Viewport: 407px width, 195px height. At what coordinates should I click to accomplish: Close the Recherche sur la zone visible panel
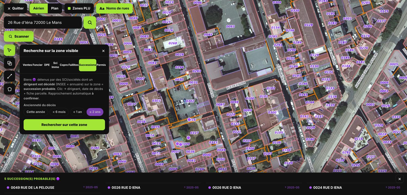pos(103,51)
